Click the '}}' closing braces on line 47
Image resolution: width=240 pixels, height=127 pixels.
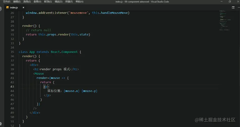(38, 104)
